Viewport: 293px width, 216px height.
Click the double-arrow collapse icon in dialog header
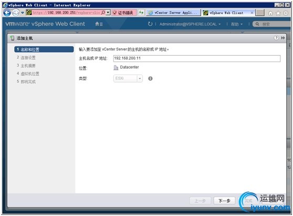click(283, 38)
